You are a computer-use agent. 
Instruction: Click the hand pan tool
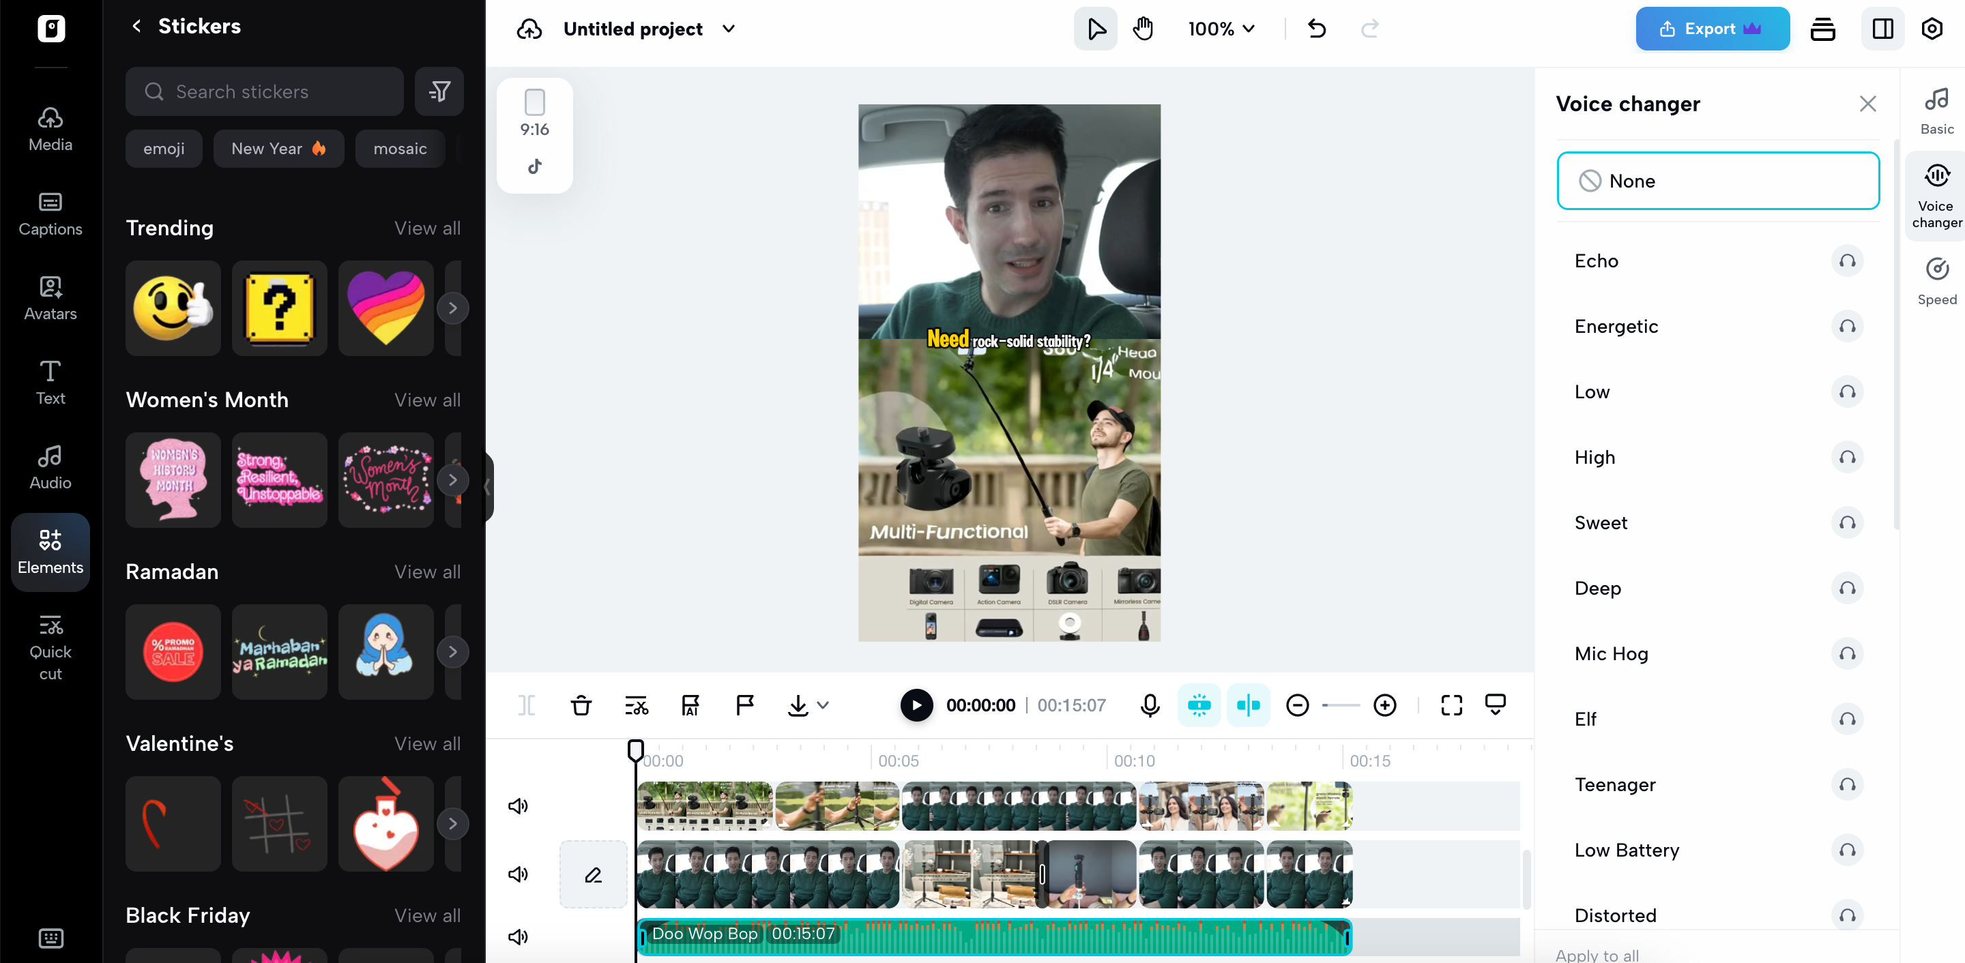point(1143,29)
